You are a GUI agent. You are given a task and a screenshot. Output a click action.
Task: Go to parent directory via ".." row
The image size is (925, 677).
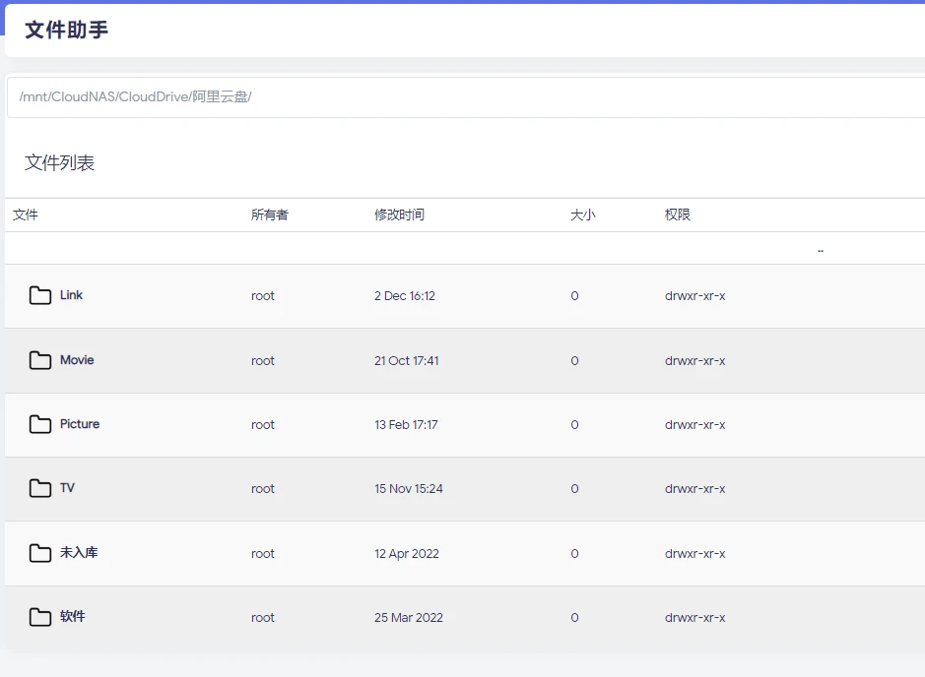pos(820,249)
